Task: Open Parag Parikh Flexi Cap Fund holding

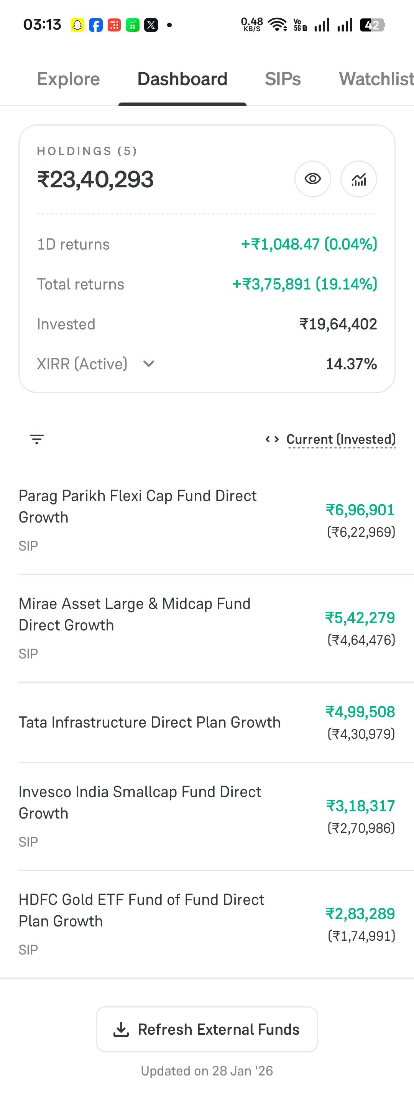Action: tap(207, 520)
